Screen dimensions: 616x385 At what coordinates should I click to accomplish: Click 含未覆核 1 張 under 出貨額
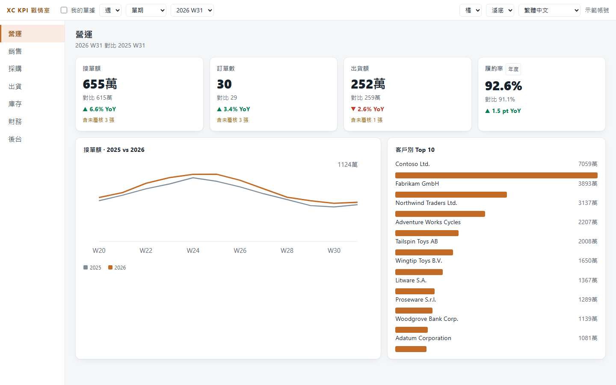(367, 120)
